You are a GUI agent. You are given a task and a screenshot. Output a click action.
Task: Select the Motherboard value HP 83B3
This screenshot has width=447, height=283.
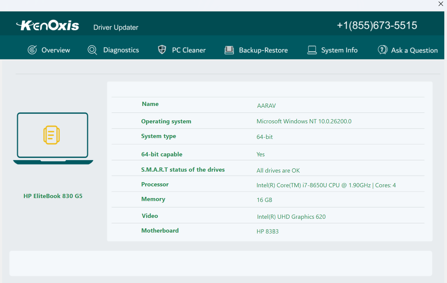(x=267, y=231)
